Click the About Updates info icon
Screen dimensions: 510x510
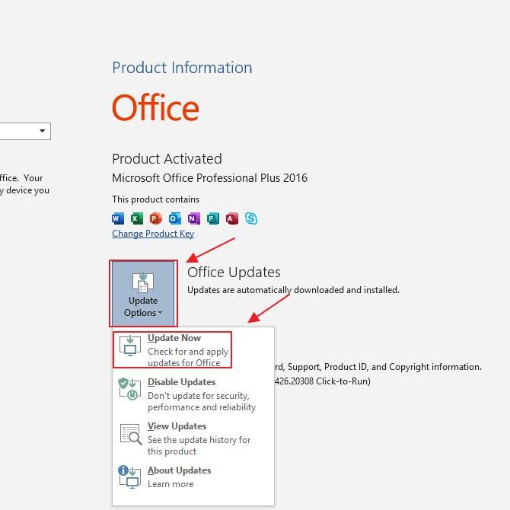tap(129, 477)
